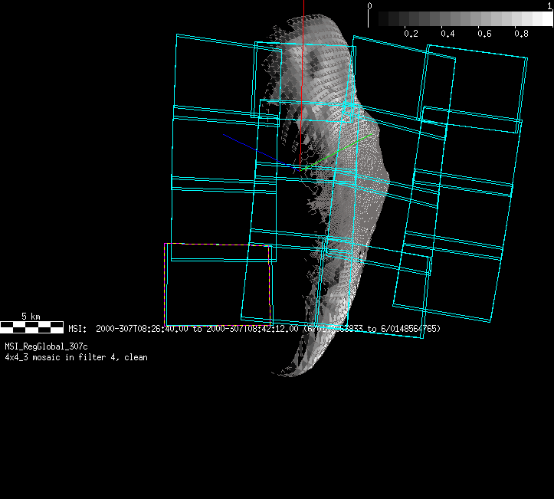554x499 pixels.
Task: Select the 0.4 tick label on colorbar
Action: [x=447, y=34]
